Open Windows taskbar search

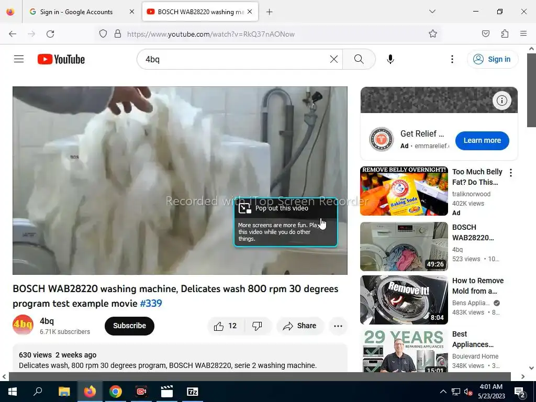[x=38, y=392]
